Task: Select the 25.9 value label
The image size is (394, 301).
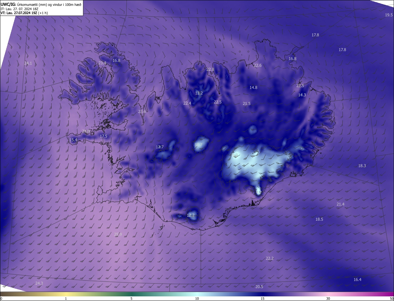Action: [118, 235]
